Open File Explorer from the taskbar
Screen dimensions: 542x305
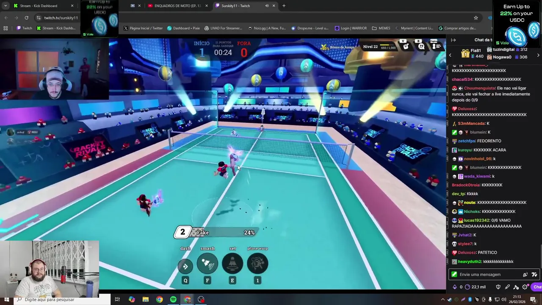145,299
